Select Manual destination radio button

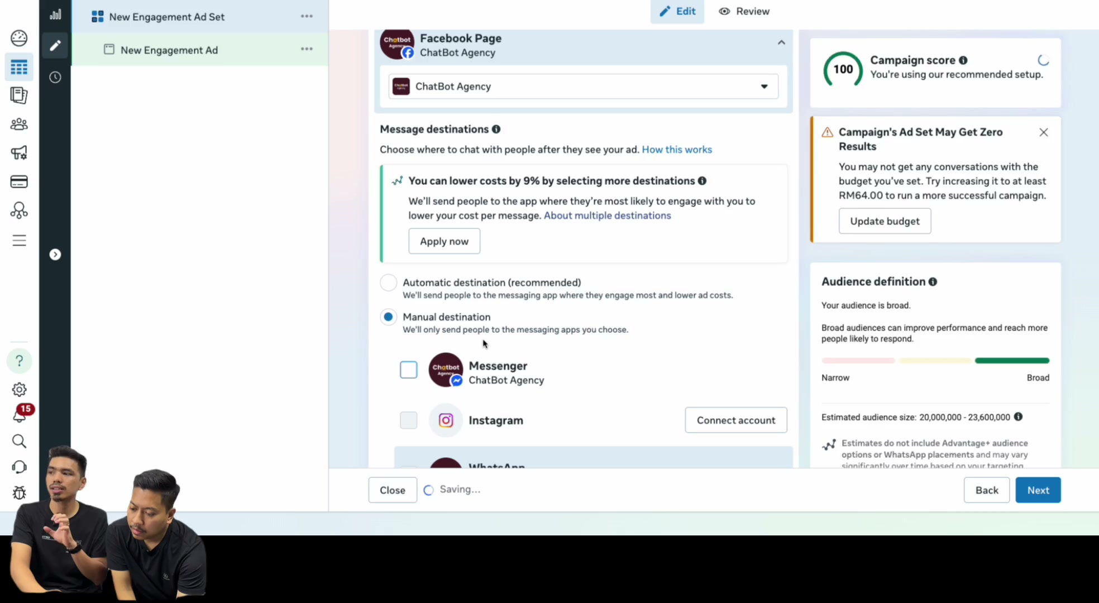(388, 317)
